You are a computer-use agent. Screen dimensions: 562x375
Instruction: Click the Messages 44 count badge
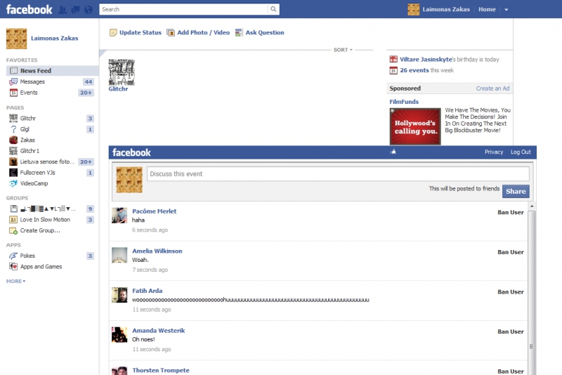tap(89, 81)
